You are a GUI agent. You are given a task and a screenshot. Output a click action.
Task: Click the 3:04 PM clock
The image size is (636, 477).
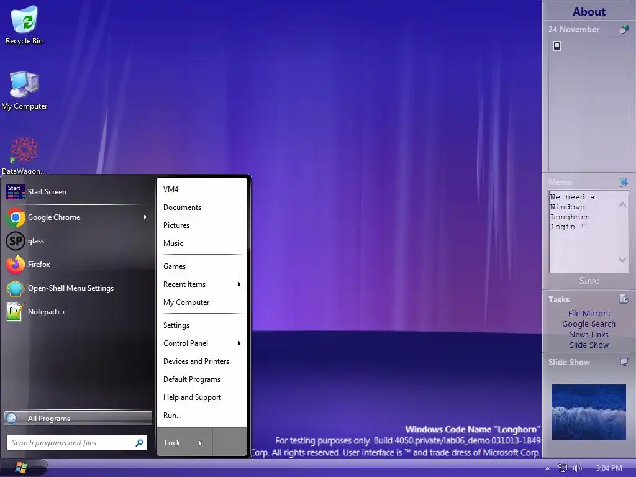coord(609,468)
